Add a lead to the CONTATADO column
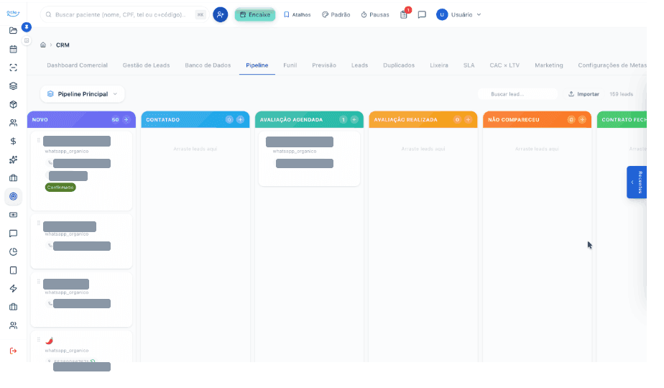 click(240, 120)
